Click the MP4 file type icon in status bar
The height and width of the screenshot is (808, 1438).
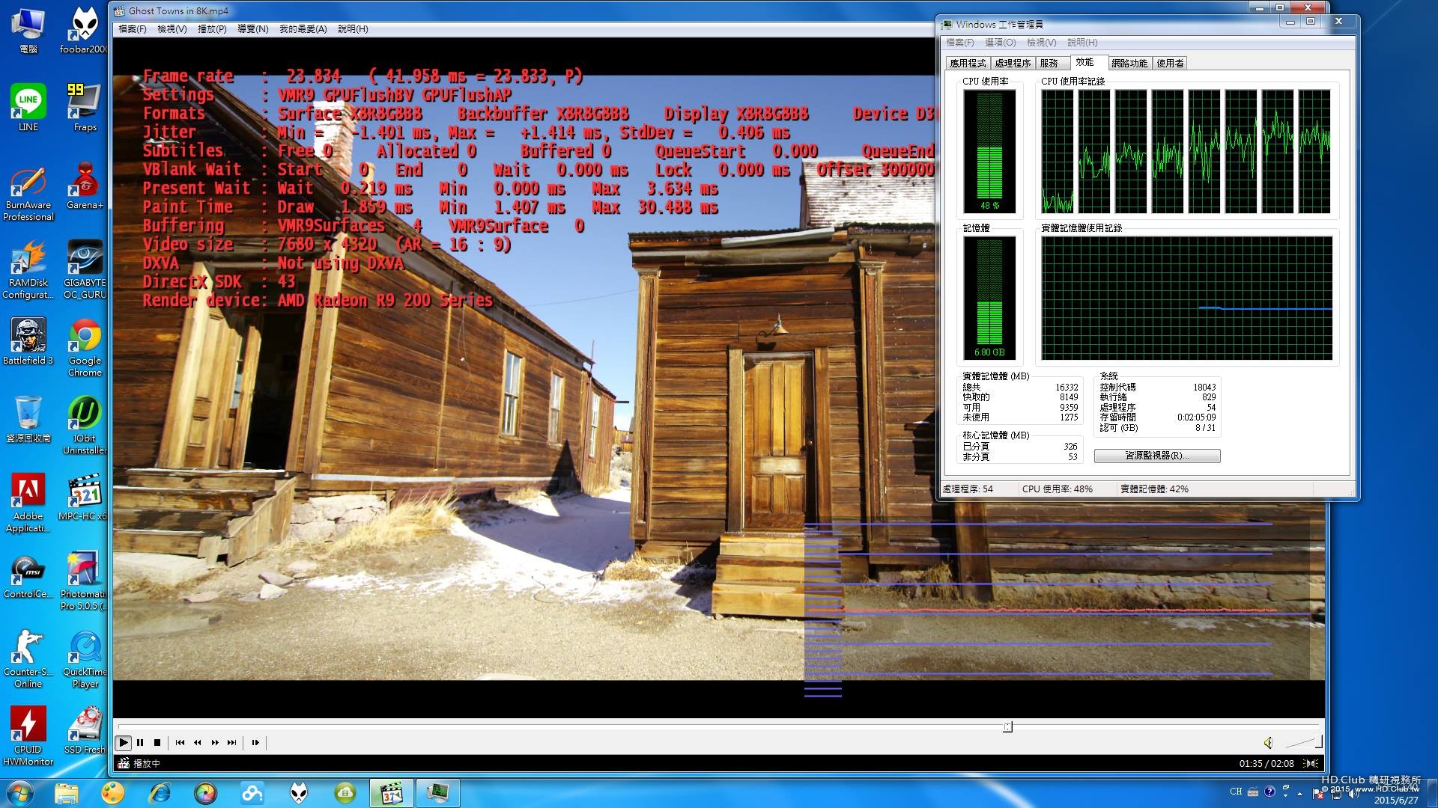[124, 764]
